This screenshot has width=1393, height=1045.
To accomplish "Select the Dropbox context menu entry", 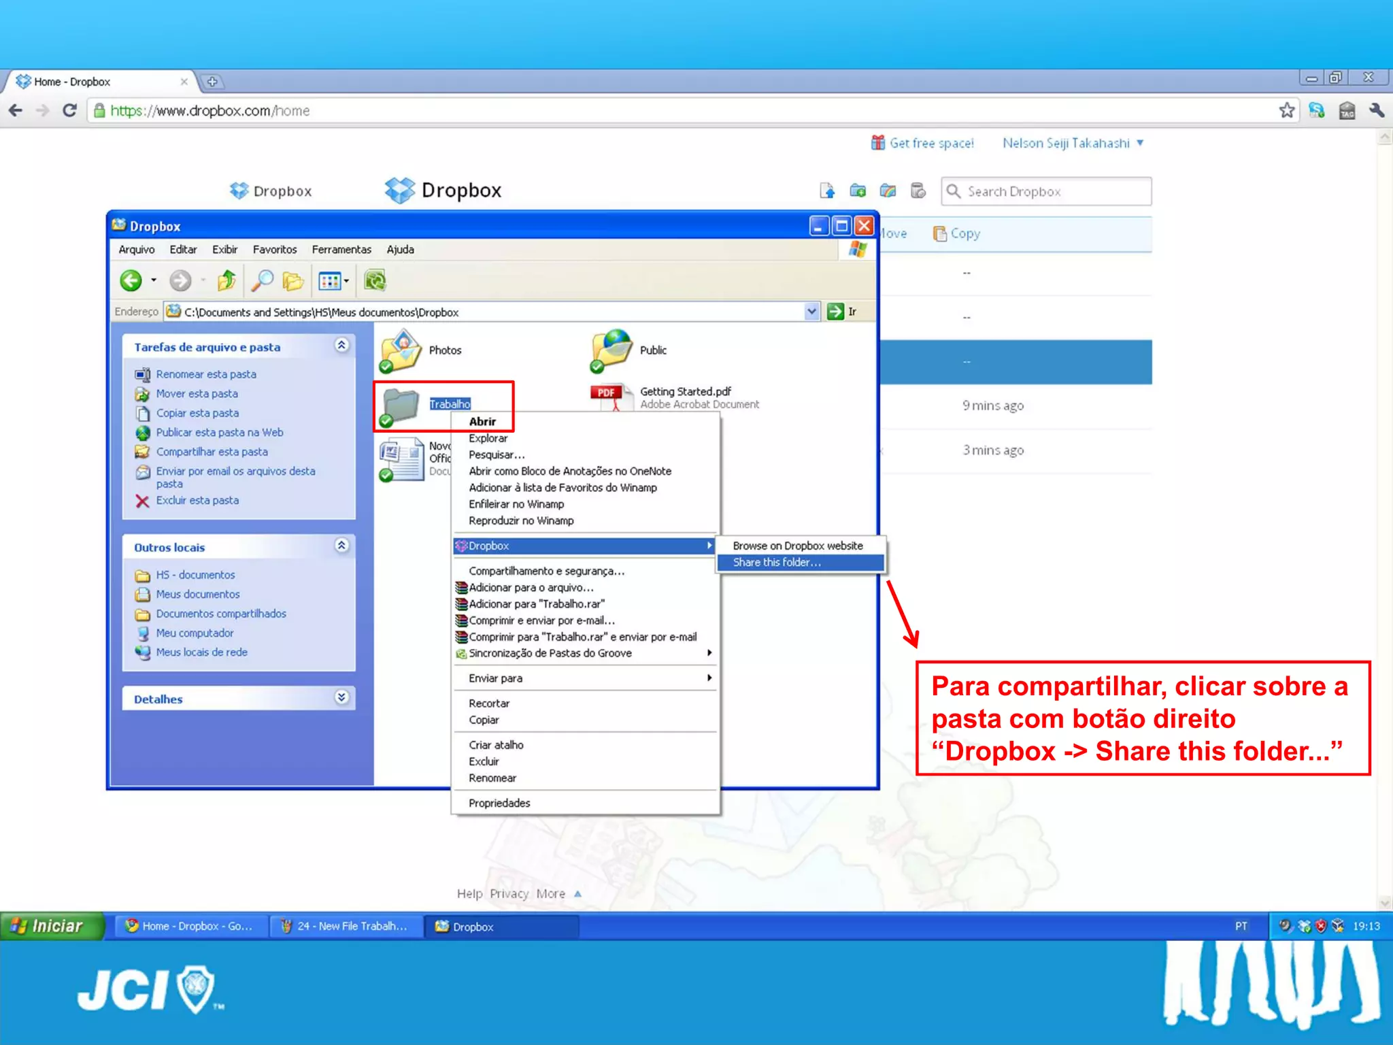I will [x=585, y=546].
